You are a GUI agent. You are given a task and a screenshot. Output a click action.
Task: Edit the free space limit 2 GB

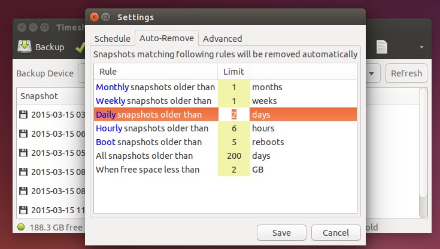click(x=233, y=169)
